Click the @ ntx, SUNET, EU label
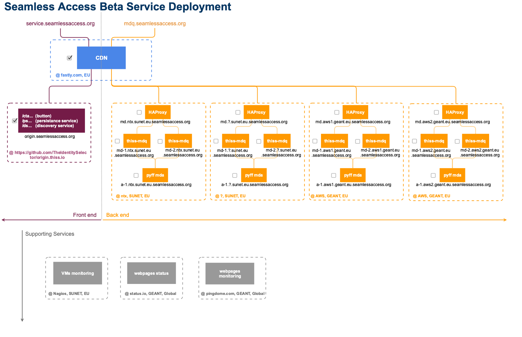 coord(133,196)
